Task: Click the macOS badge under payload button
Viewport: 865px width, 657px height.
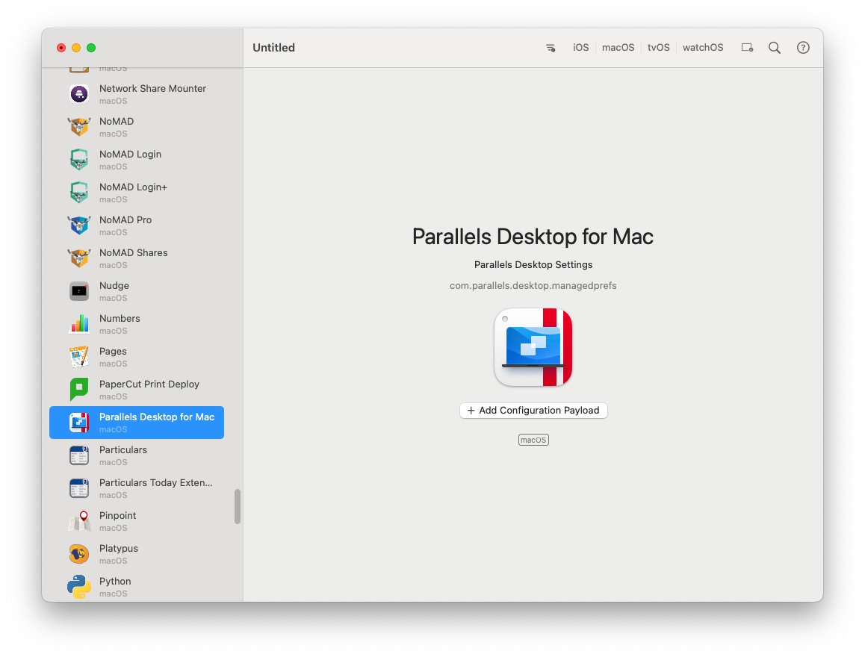Action: click(533, 440)
